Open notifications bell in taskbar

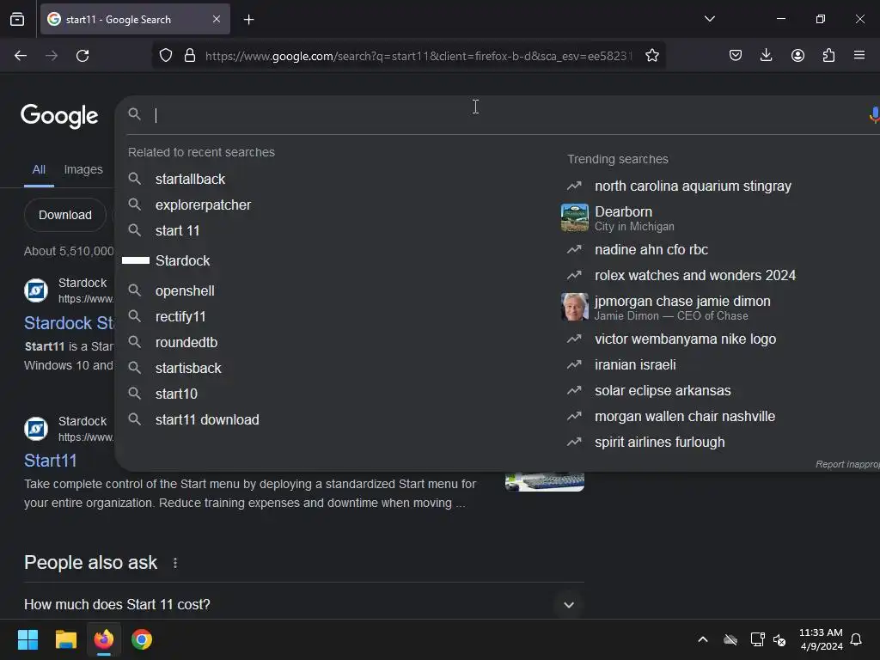click(856, 639)
